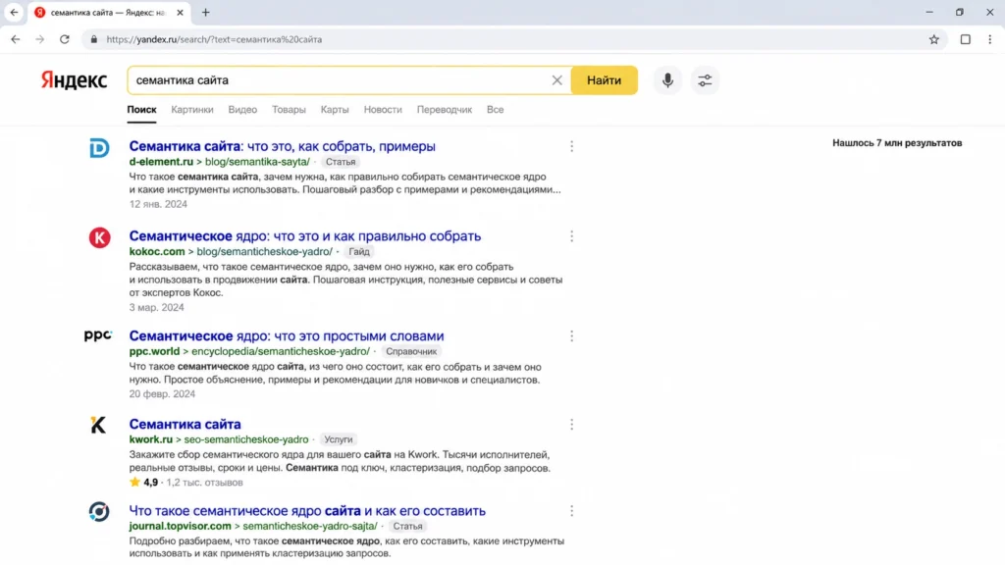Screen dimensions: 1005x565
Task: Open ppc.world favicon
Action: 98,335
